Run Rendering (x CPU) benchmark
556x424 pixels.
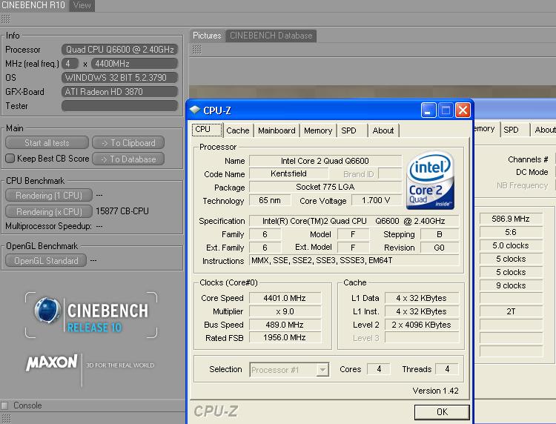tap(49, 212)
